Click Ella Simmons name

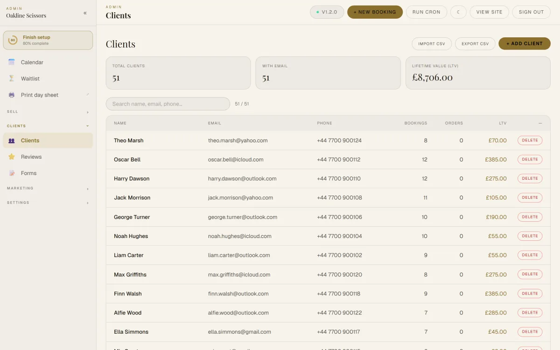(x=131, y=332)
